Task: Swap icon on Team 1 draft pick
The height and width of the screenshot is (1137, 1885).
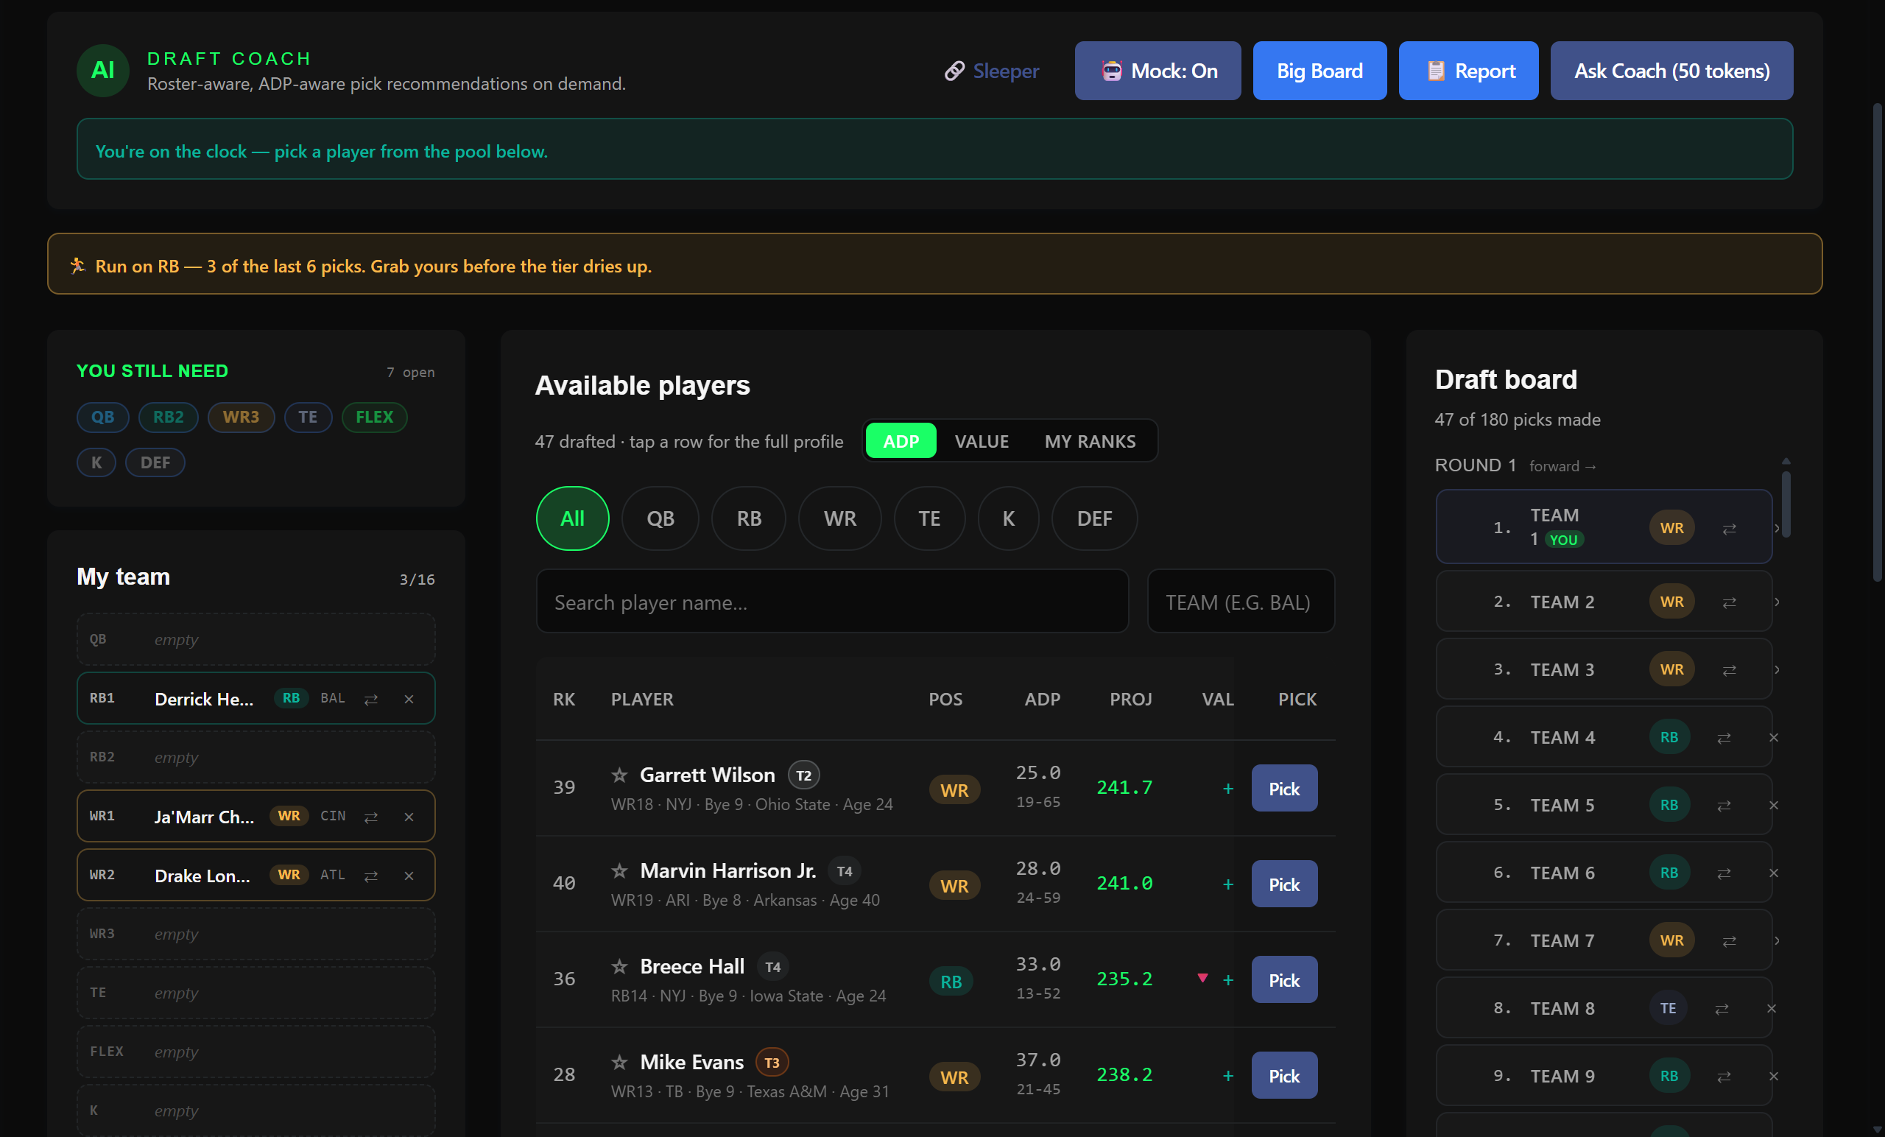Action: pos(1729,529)
